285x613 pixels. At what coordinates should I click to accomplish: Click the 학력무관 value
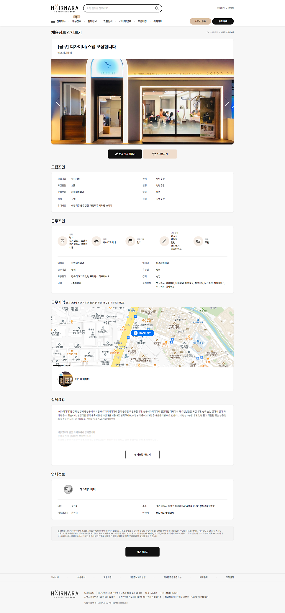(160, 179)
